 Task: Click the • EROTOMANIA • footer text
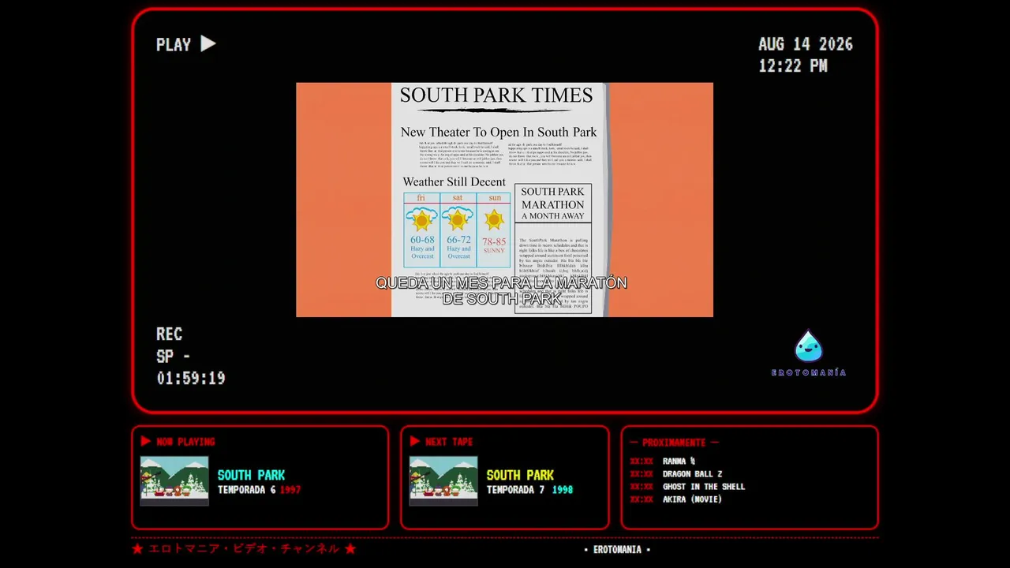617,550
